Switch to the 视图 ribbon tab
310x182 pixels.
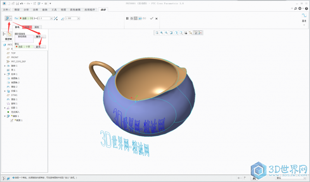tap(63, 10)
